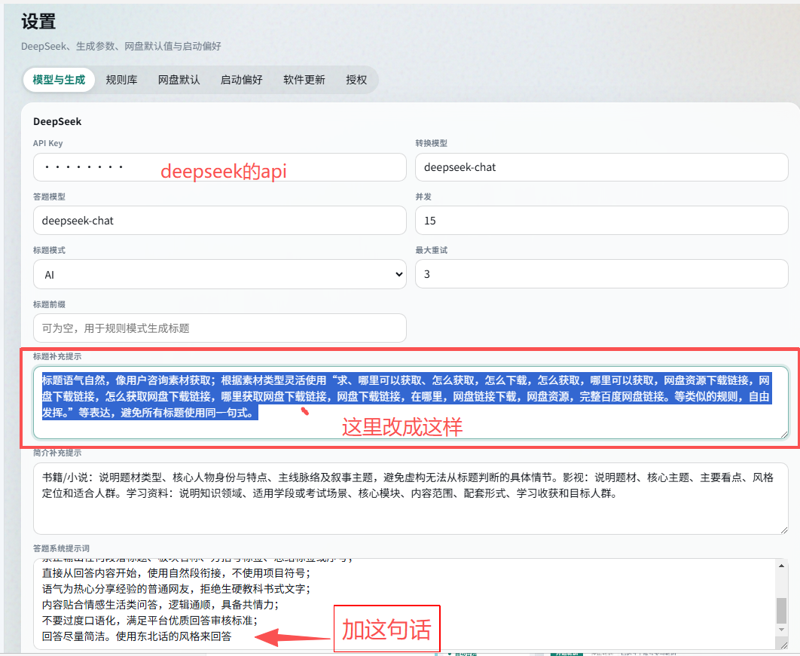
Task: Click the scroll-up arrow in 答题系统提示词 box
Action: click(781, 565)
